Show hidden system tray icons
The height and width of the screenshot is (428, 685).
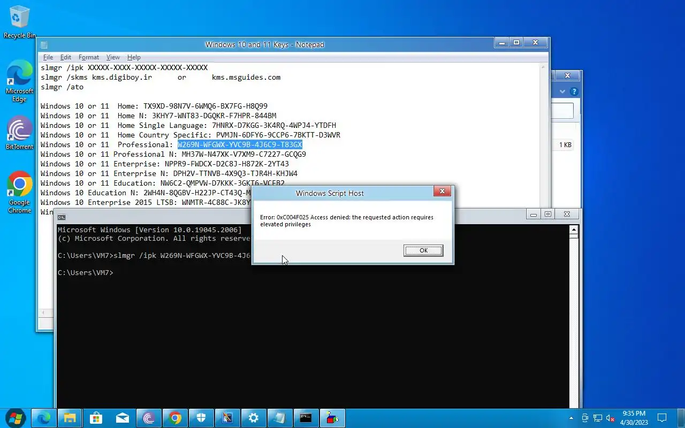(571, 418)
